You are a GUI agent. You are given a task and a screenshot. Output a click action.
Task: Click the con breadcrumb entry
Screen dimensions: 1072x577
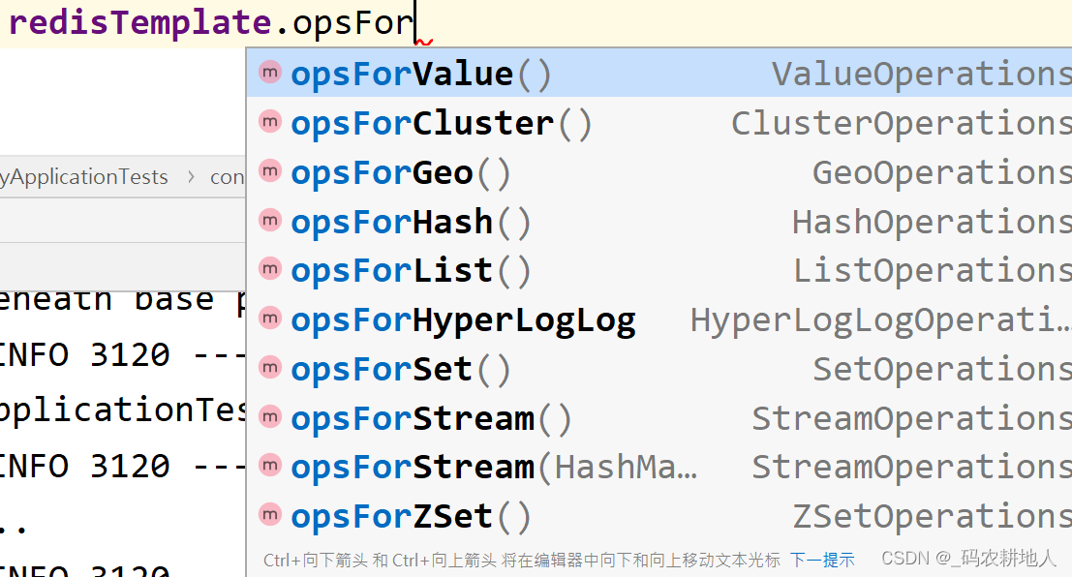click(x=228, y=176)
